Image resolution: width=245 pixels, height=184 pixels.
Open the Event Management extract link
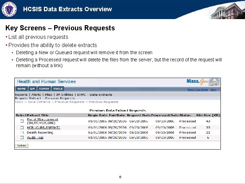[x=43, y=119]
